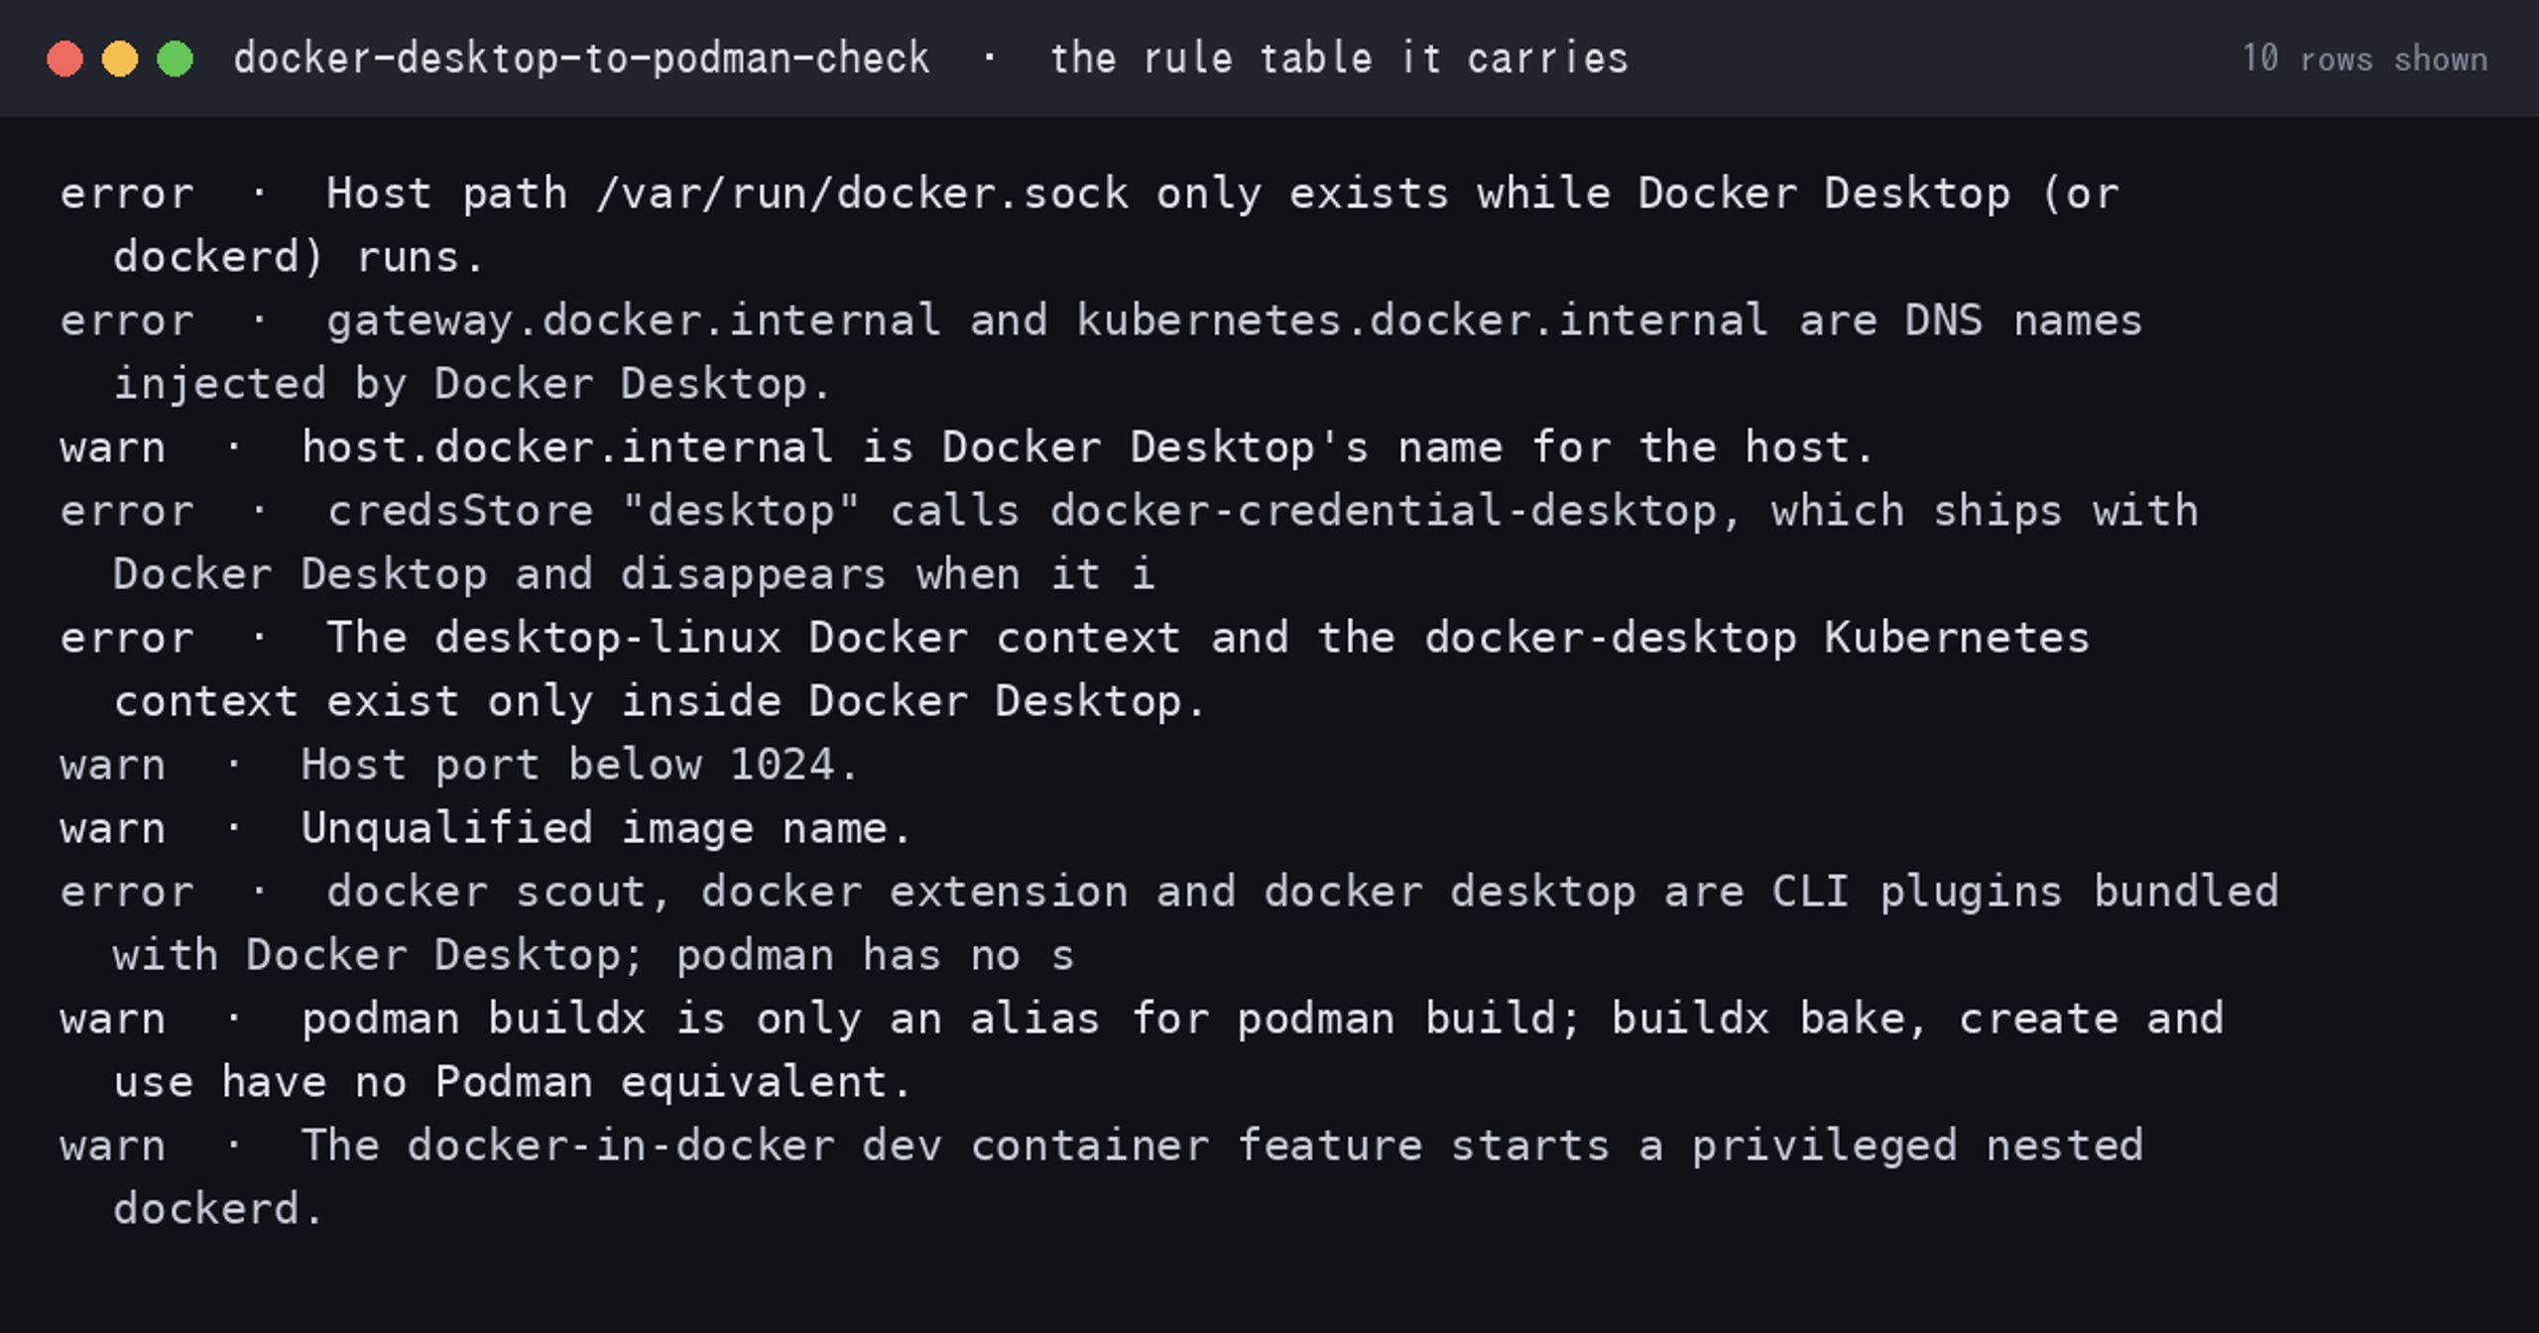
Task: Select the /var/run/docker.sock error row
Action: (x=1269, y=225)
